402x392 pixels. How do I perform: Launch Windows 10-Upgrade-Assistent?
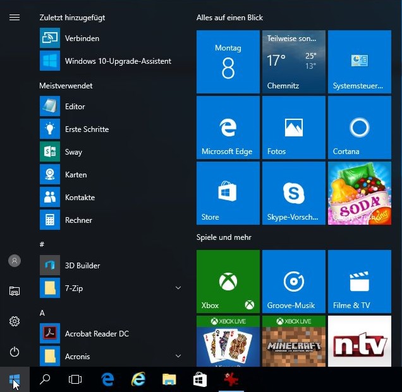pos(111,61)
